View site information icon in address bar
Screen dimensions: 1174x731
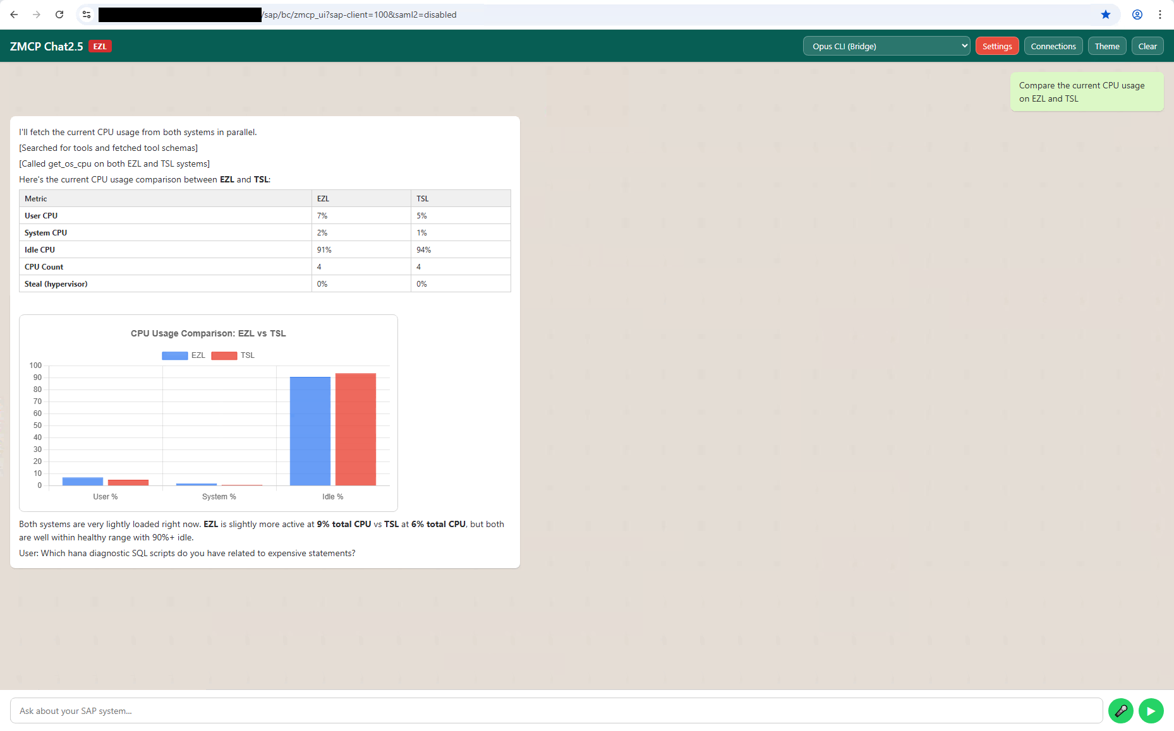(87, 15)
